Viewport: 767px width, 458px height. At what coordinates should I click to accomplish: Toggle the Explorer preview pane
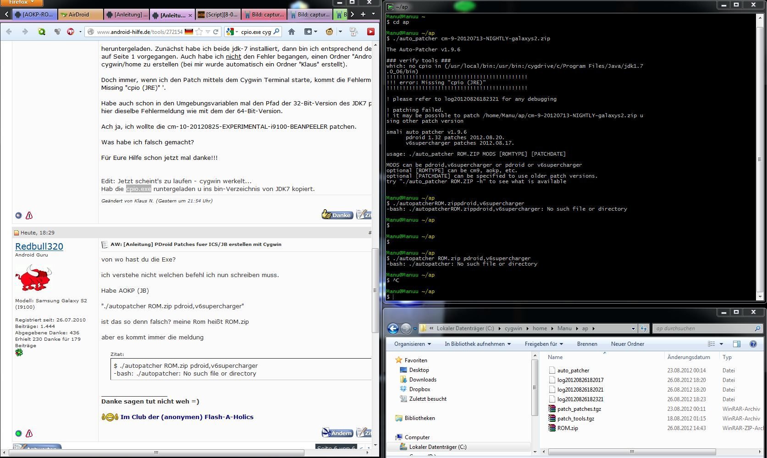pyautogui.click(x=737, y=344)
